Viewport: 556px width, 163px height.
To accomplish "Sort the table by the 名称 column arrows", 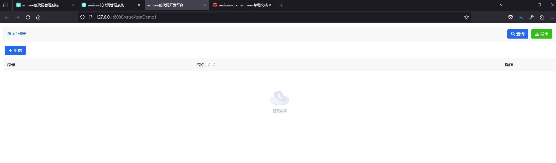I will (214, 65).
